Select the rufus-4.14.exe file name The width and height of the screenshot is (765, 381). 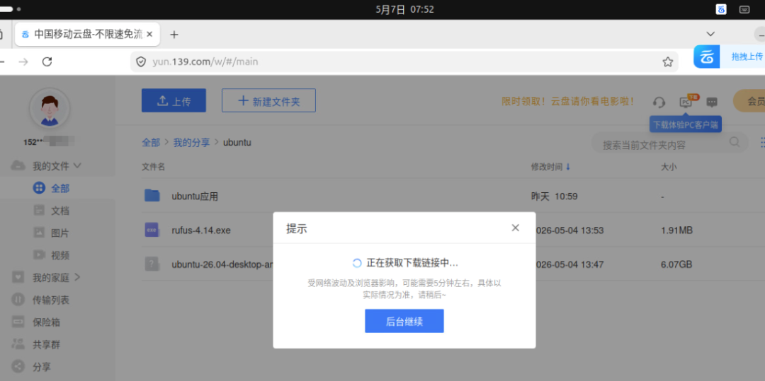pyautogui.click(x=201, y=230)
